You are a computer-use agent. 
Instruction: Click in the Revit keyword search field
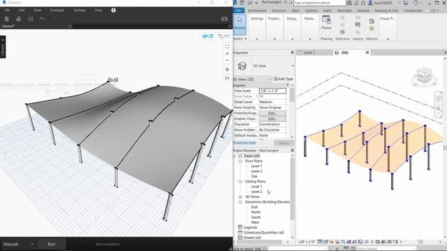coord(320,3)
